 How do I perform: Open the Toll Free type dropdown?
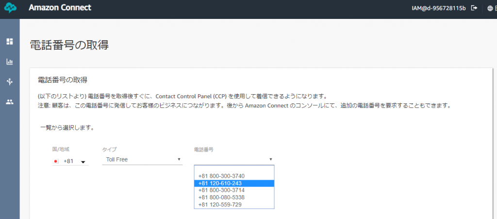[x=142, y=159]
